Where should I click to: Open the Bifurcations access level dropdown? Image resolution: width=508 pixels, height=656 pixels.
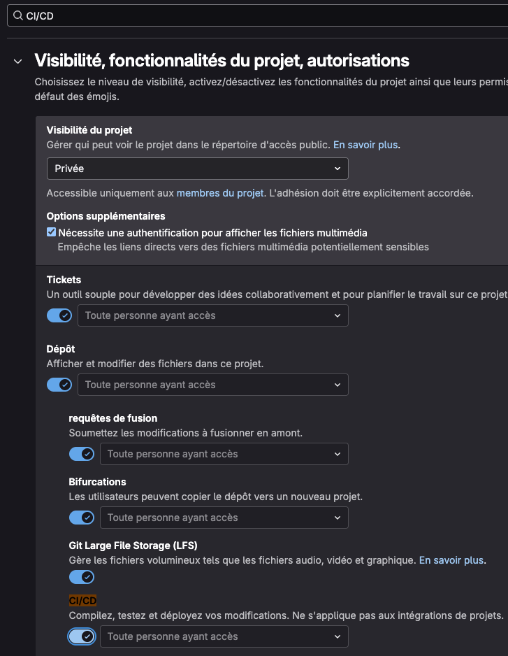coord(224,517)
